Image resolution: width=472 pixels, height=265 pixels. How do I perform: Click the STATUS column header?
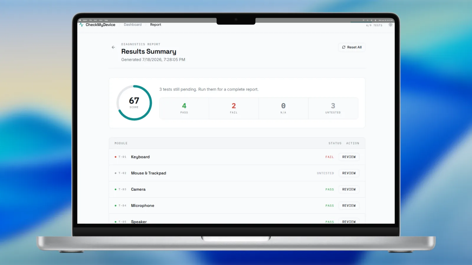pyautogui.click(x=335, y=143)
